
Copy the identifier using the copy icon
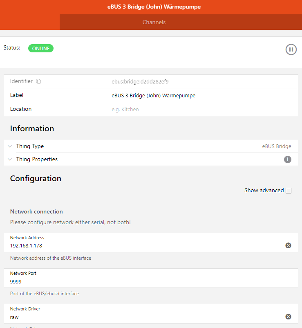38,81
